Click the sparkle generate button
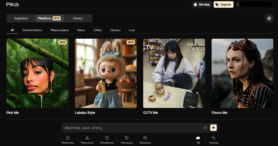This screenshot has width=278, height=146. tap(214, 128)
